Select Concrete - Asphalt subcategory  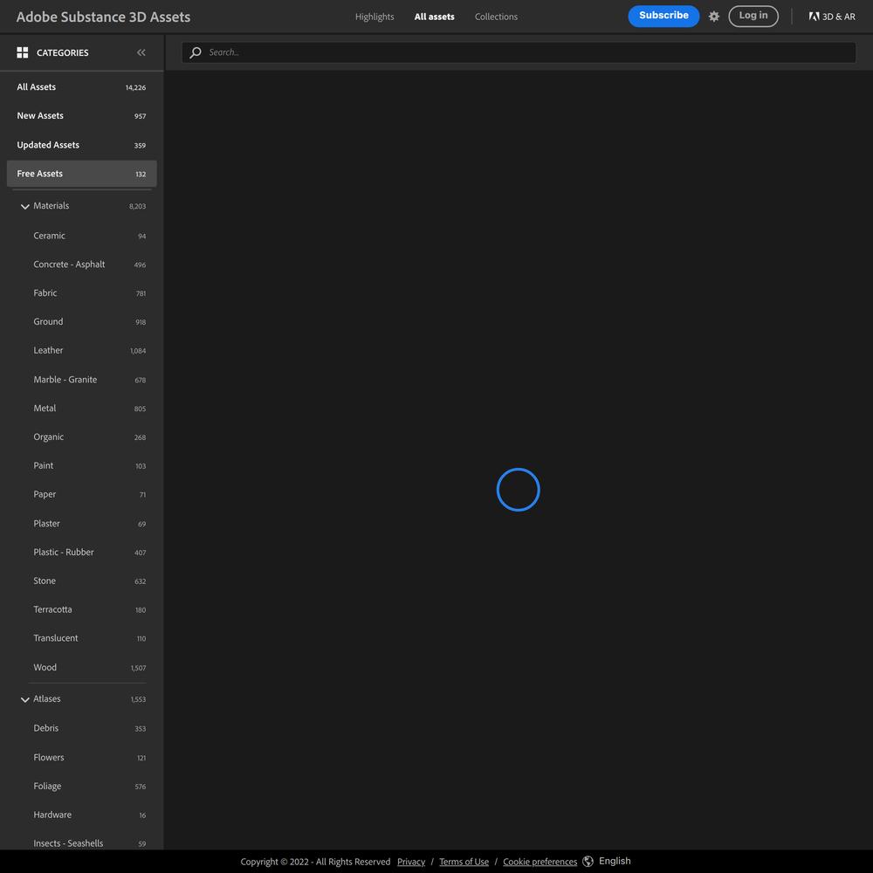tap(81, 265)
